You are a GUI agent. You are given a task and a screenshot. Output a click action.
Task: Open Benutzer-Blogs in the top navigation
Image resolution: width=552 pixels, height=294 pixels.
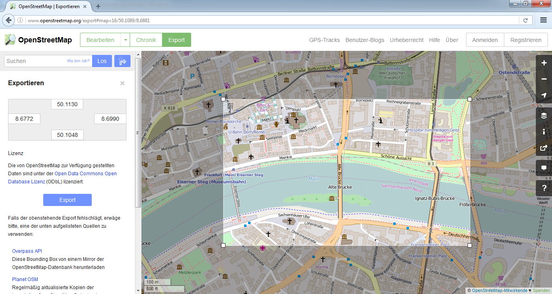(365, 40)
